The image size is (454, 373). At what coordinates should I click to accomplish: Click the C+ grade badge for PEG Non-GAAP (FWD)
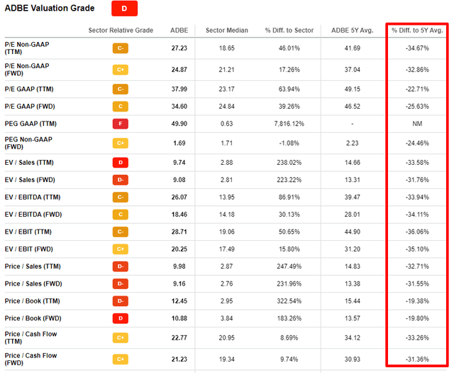pos(121,144)
